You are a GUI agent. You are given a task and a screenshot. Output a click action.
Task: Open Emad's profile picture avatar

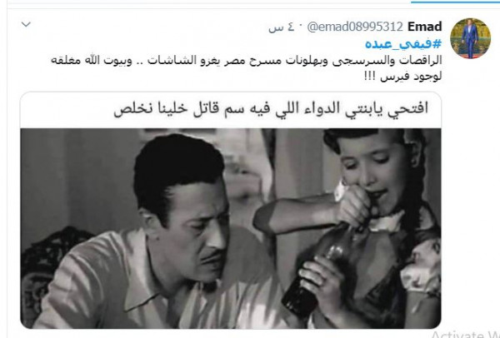click(470, 38)
